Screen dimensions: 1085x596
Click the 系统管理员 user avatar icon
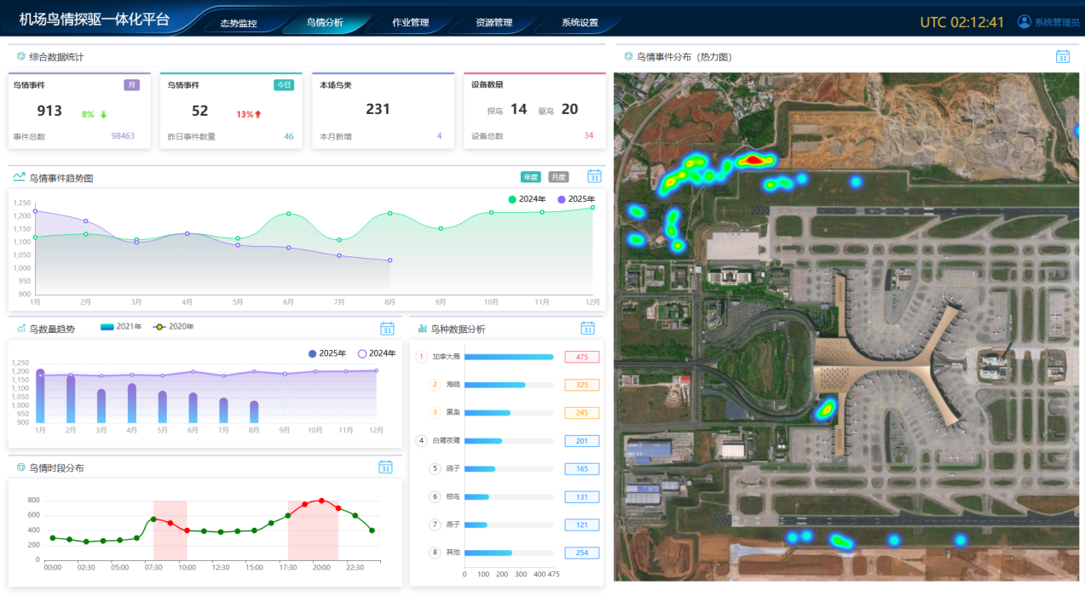[x=1024, y=22]
